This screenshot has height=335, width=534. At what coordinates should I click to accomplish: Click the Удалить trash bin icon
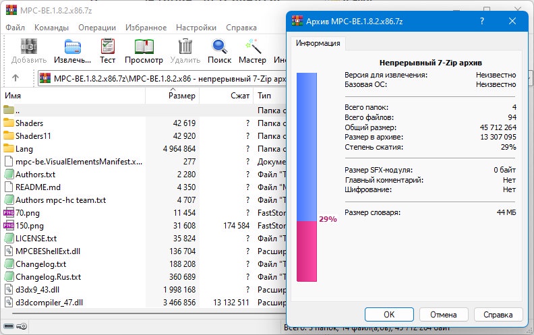(185, 47)
